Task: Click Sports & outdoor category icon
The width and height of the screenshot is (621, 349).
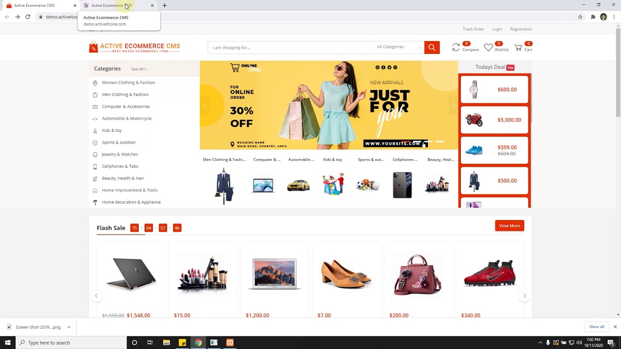Action: tap(95, 143)
